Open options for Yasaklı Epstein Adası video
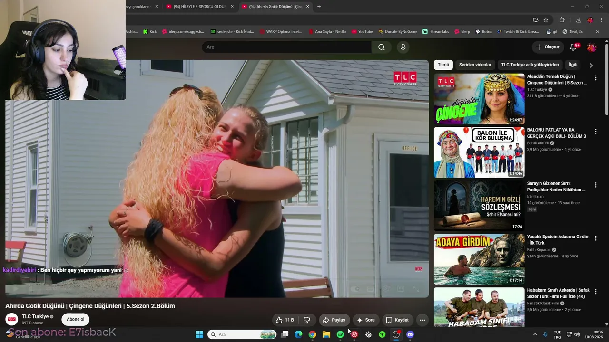609x342 pixels. (595, 238)
